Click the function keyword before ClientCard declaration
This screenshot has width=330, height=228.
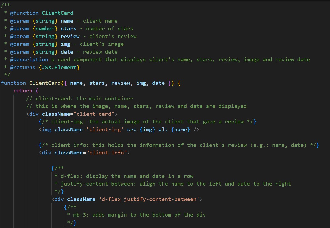tap(13, 83)
